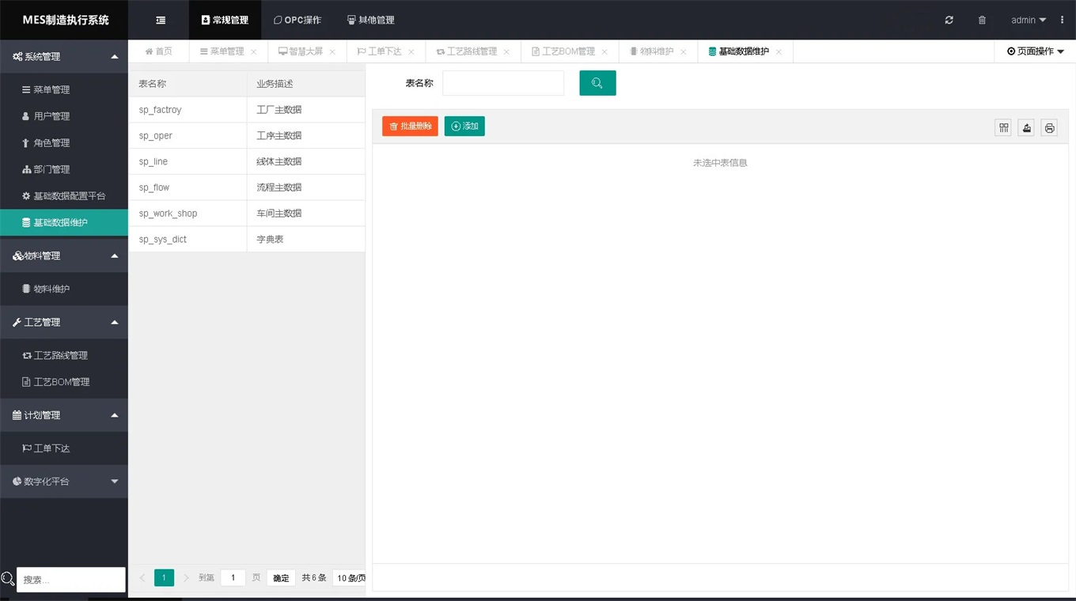Select the sp_line table row
Viewport: 1076px width, 601px height.
247,161
